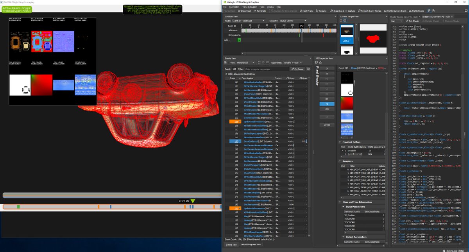
Task: Click $Globals constant buffer row
Action: pos(362,150)
